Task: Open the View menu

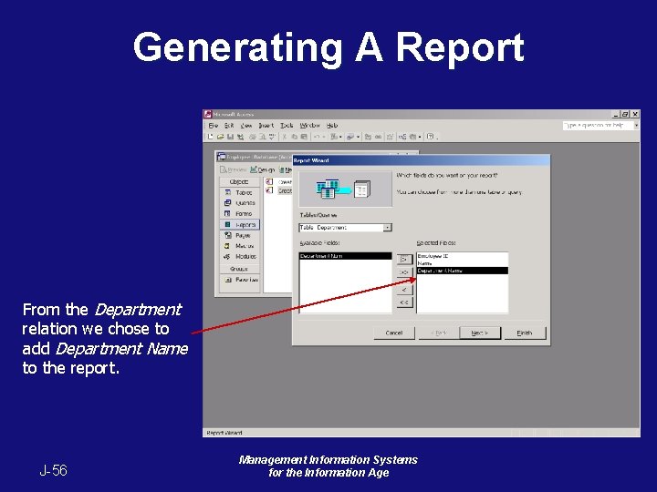Action: pyautogui.click(x=246, y=126)
